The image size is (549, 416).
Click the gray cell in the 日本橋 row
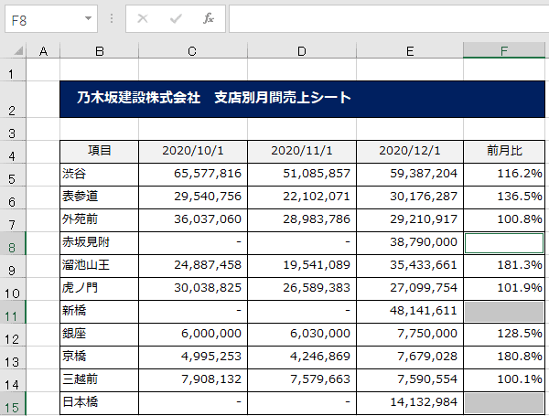point(504,403)
